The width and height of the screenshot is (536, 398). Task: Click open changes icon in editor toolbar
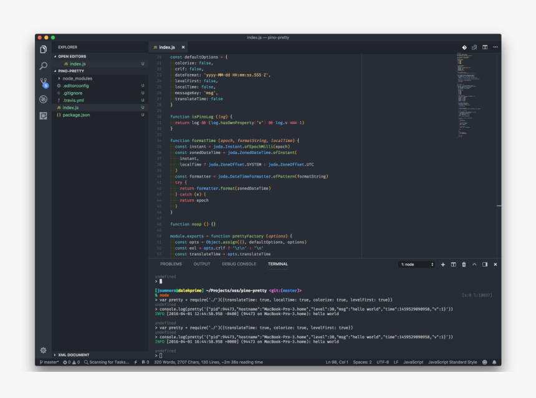pyautogui.click(x=474, y=47)
